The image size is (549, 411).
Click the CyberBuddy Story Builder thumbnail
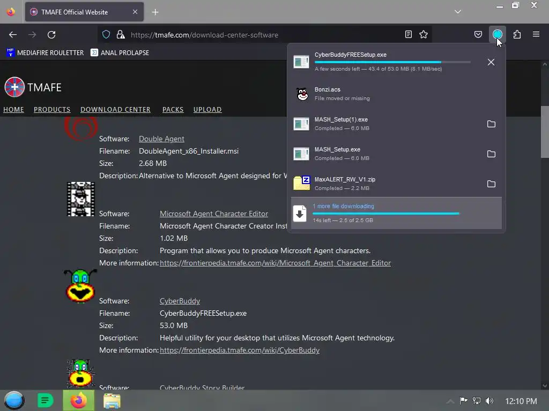tap(80, 373)
